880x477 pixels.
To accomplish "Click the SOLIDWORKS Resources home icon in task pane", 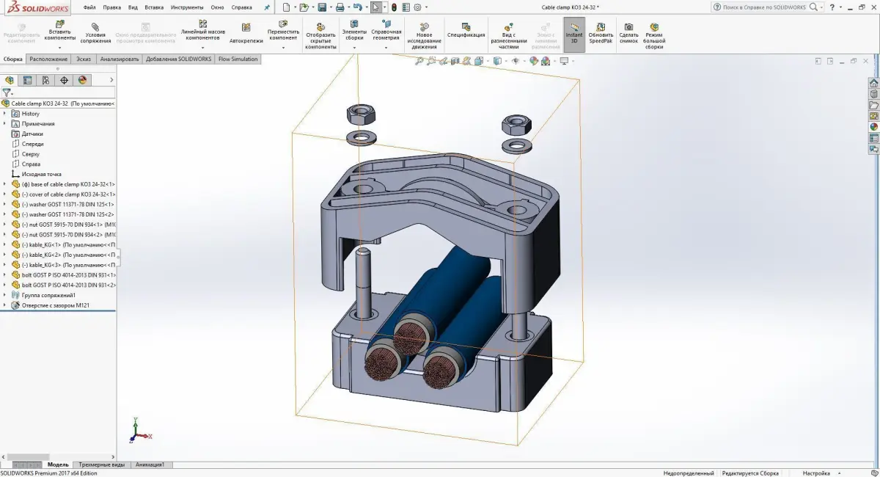I will click(x=873, y=83).
